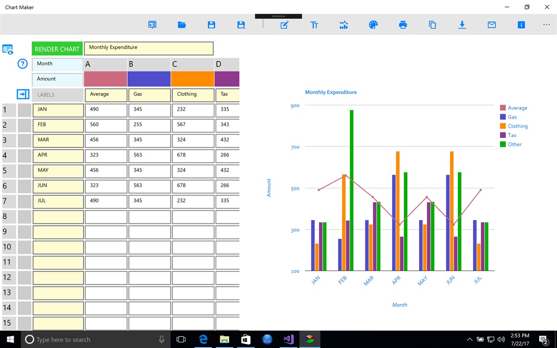Click the Copy chart icon
Screen dimensions: 557x348
tap(432, 25)
